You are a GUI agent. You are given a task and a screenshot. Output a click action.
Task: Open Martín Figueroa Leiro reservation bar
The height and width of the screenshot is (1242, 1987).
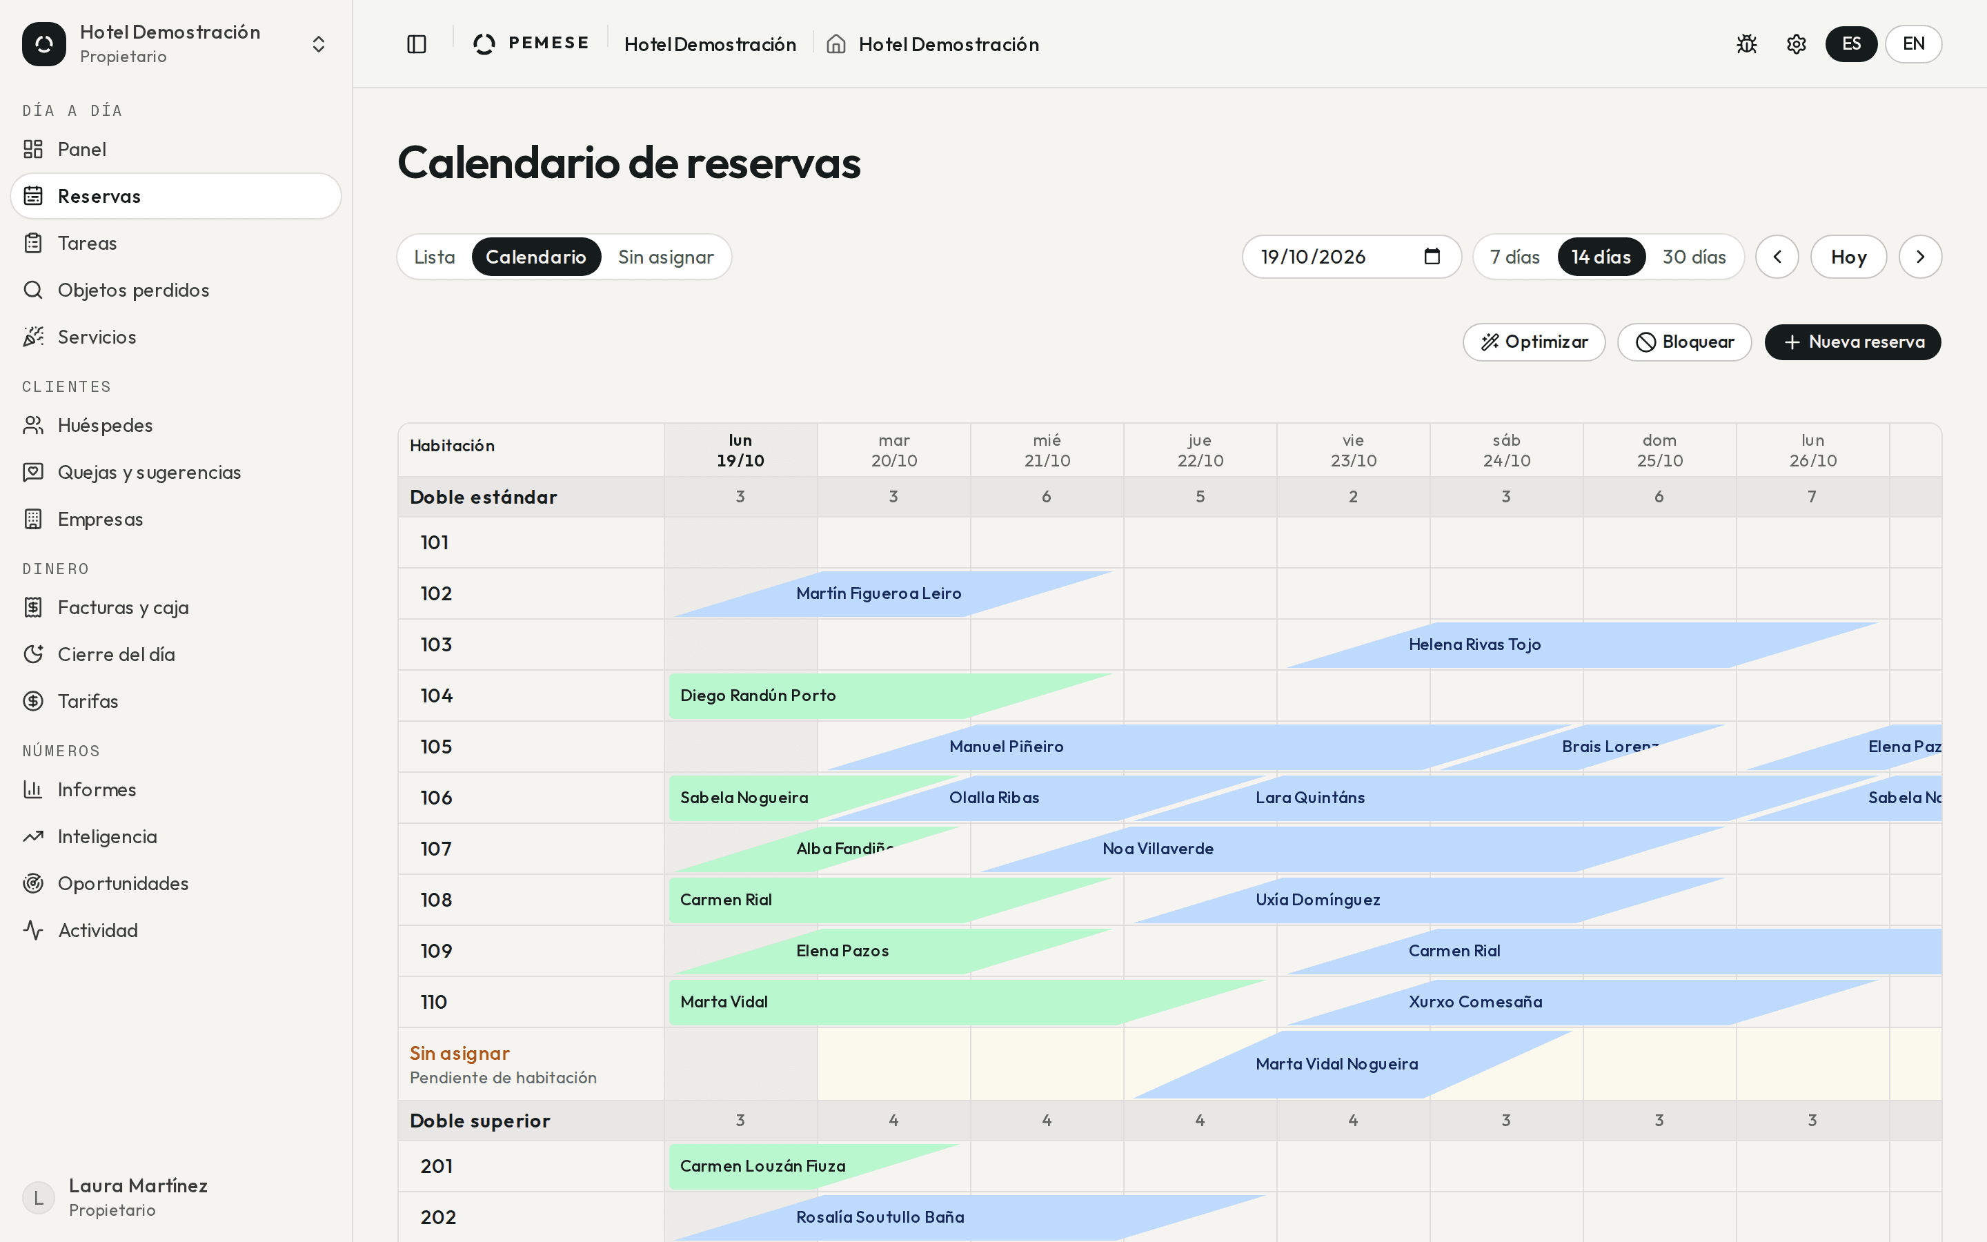point(893,594)
